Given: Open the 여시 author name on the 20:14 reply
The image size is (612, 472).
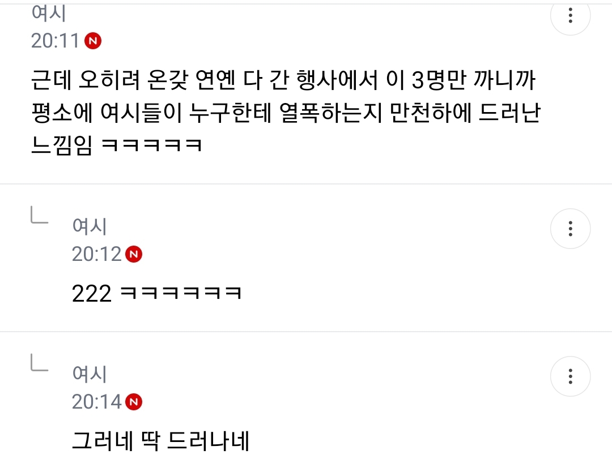Looking at the screenshot, I should (x=90, y=374).
